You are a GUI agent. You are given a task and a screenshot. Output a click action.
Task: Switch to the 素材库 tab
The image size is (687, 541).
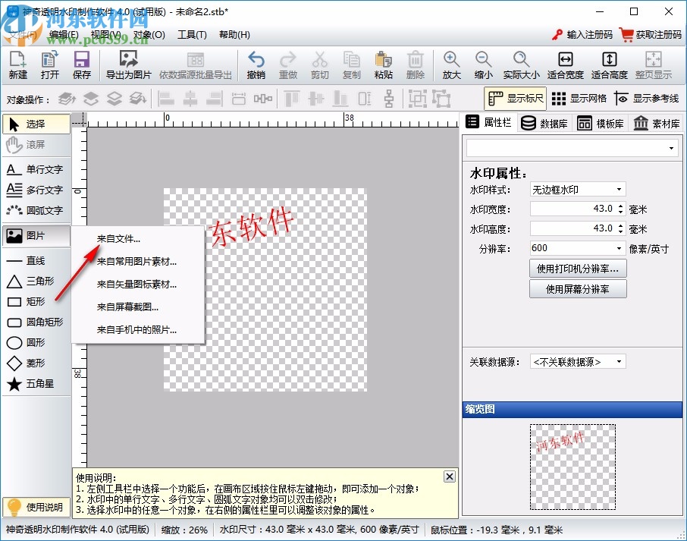coord(657,123)
